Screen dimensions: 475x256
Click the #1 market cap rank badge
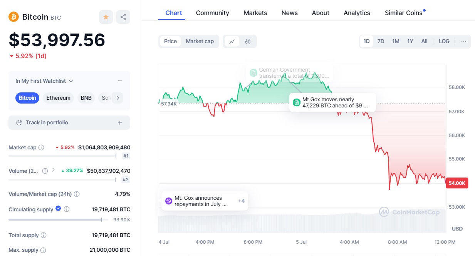[x=126, y=156]
